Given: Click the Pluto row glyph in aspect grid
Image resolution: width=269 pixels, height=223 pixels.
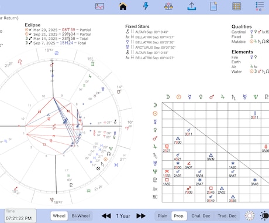Looking at the screenshot, I should point(155,180).
